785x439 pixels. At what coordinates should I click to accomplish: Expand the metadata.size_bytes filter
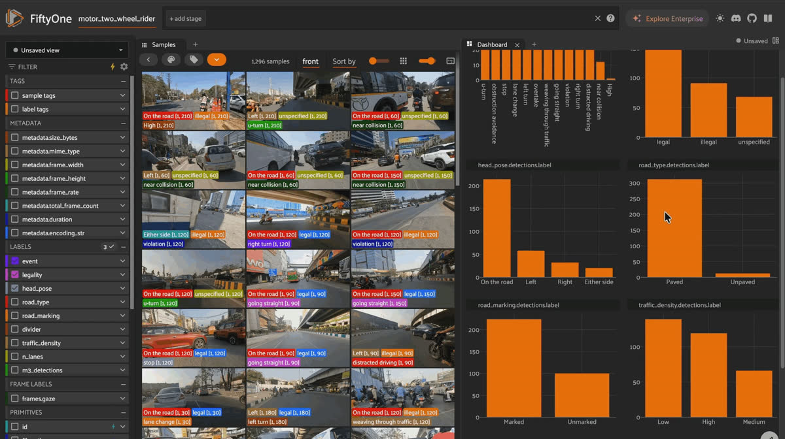pyautogui.click(x=122, y=137)
